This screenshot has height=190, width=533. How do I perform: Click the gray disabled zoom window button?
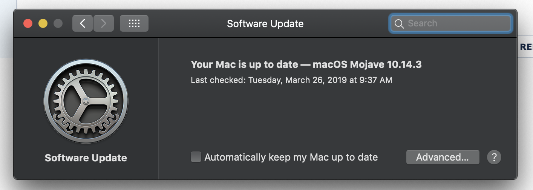[58, 23]
